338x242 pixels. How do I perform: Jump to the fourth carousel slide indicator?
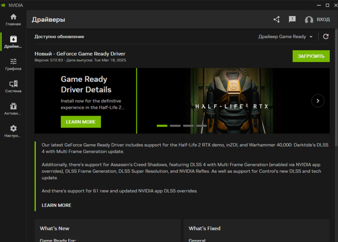201,126
